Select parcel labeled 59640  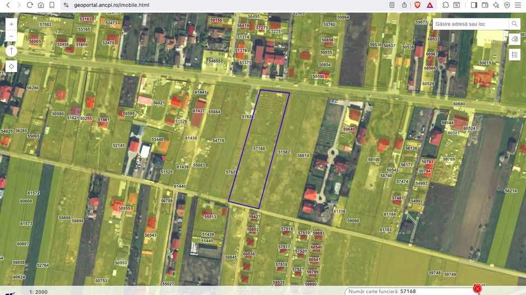point(349,129)
